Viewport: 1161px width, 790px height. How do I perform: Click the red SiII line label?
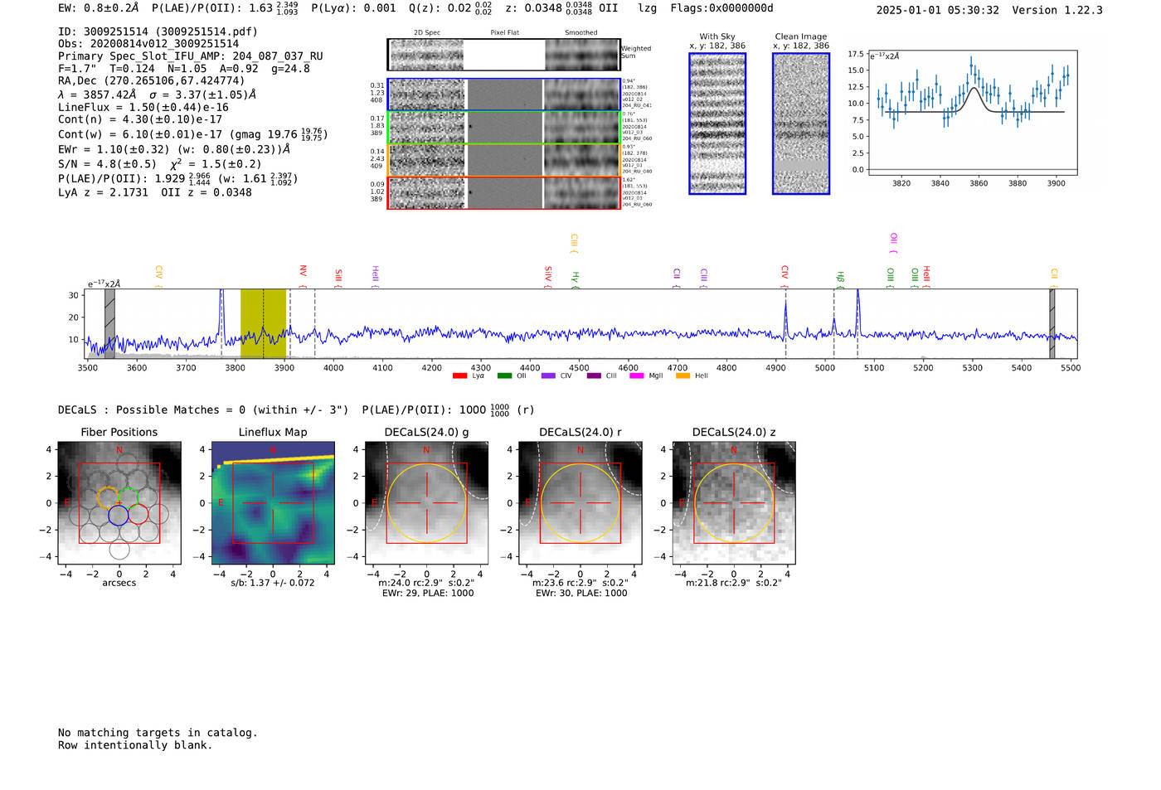[x=338, y=278]
